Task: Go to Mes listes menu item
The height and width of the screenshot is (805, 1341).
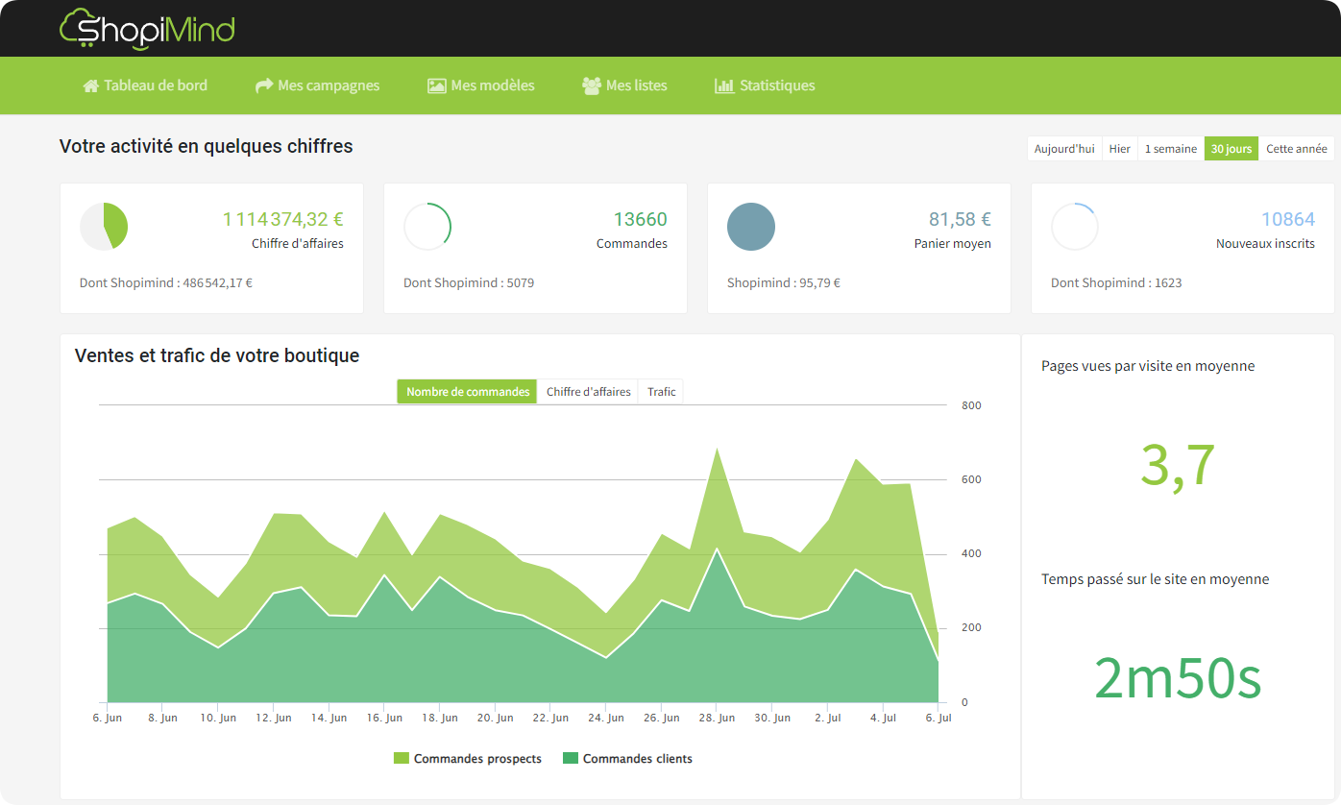Action: (x=624, y=85)
